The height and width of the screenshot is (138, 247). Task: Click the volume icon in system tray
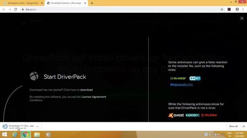point(210,135)
